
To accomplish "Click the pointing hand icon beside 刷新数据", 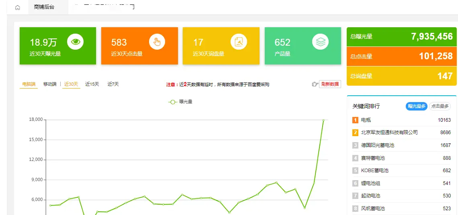I will pos(315,84).
